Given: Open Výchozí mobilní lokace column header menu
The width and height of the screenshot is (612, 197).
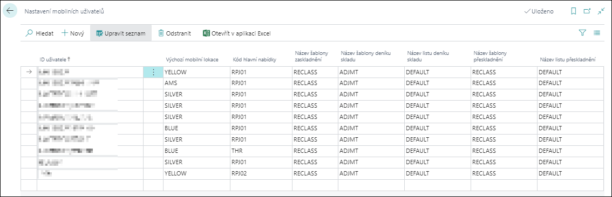Looking at the screenshot, I should (x=192, y=60).
